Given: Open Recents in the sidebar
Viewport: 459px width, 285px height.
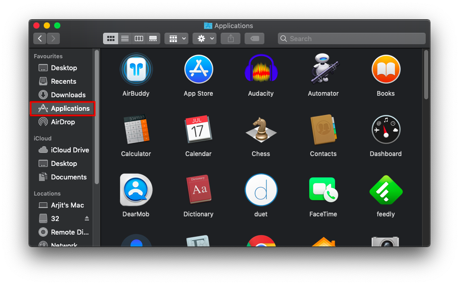Looking at the screenshot, I should [62, 81].
